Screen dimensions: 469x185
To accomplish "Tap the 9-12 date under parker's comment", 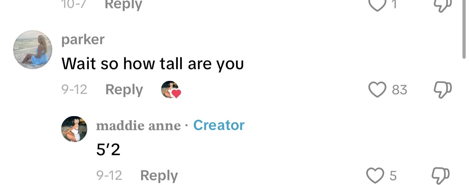I will point(75,90).
